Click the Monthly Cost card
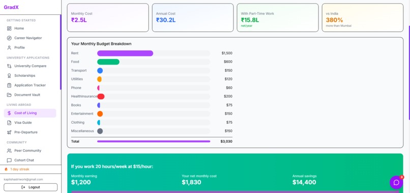The height and width of the screenshot is (193, 410). 108,17
